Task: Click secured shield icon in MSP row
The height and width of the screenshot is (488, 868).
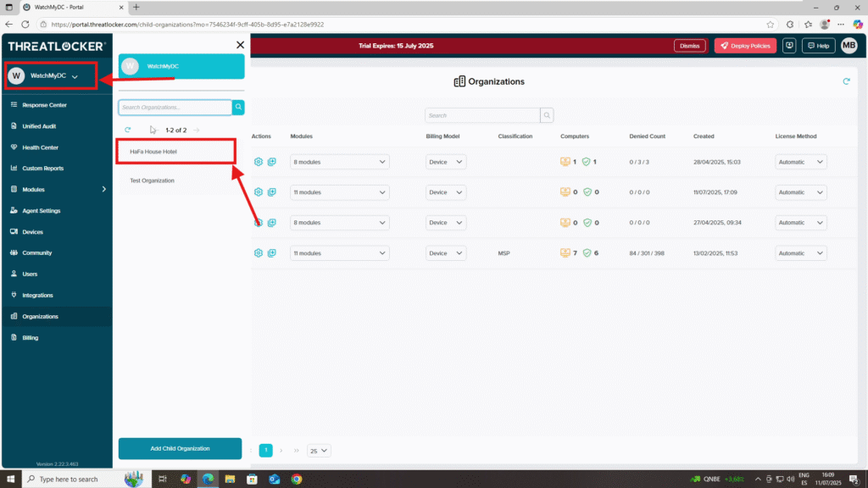Action: point(587,253)
